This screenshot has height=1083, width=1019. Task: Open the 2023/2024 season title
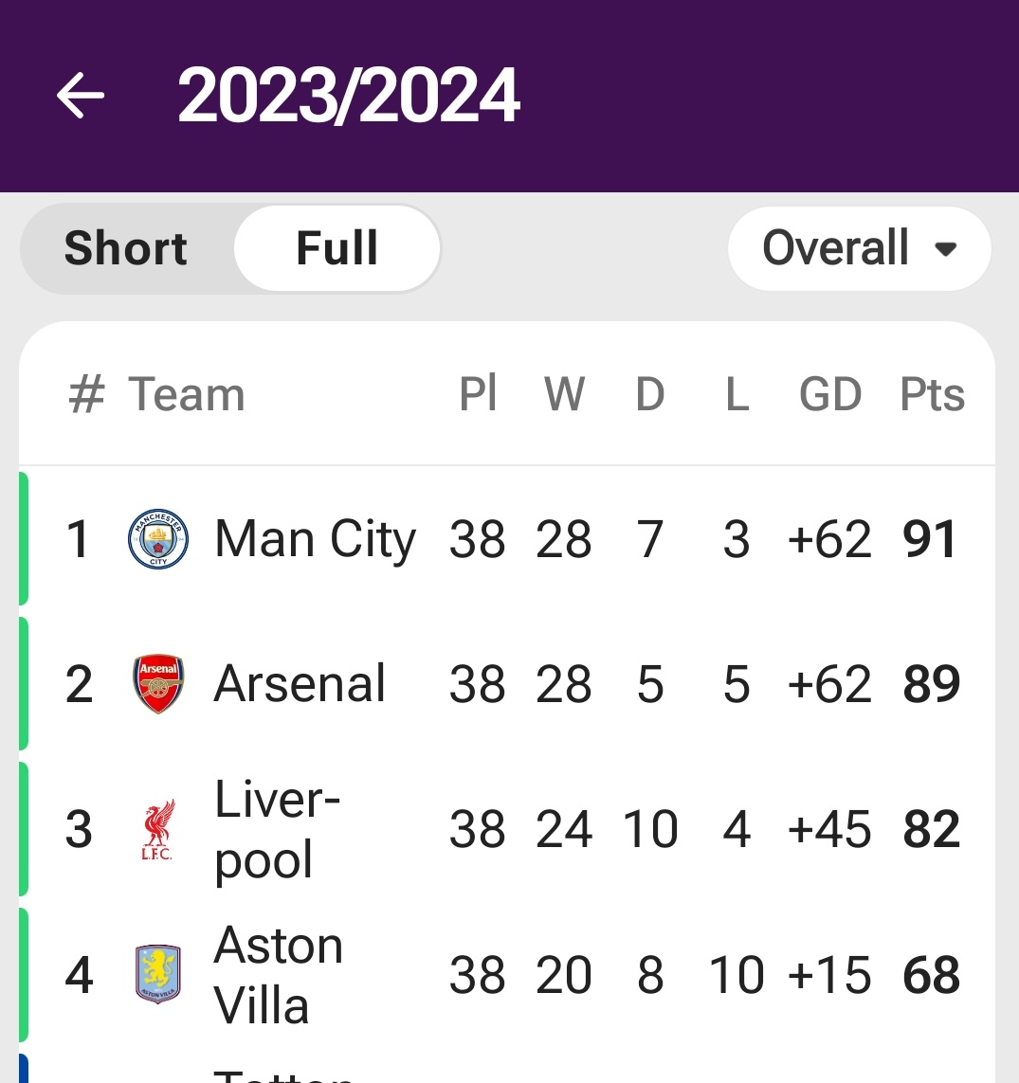coord(348,96)
